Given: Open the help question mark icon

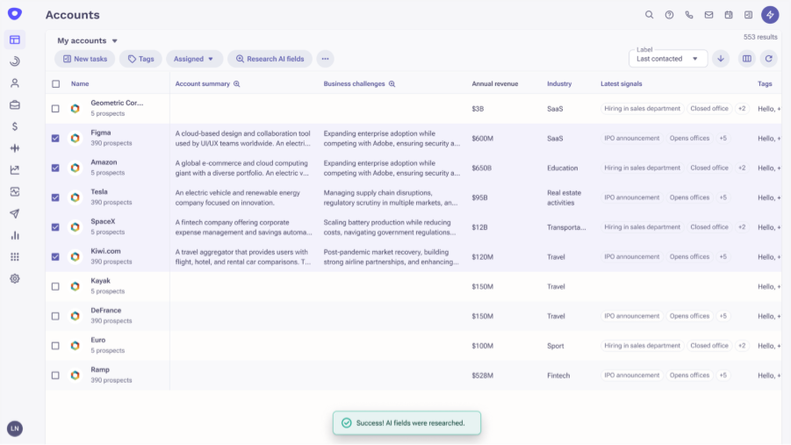Looking at the screenshot, I should click(669, 15).
